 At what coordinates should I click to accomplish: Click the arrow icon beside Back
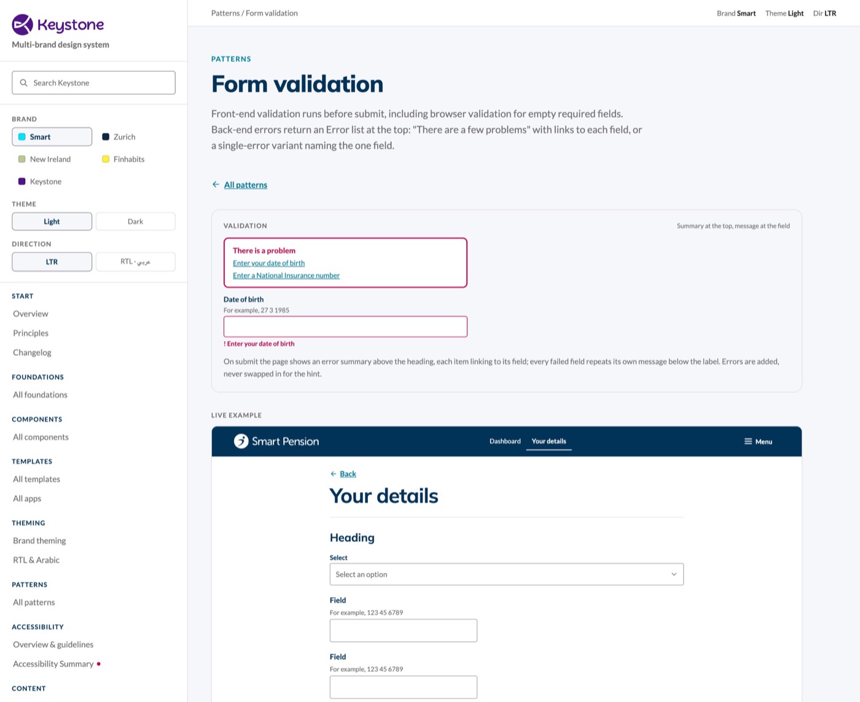334,474
